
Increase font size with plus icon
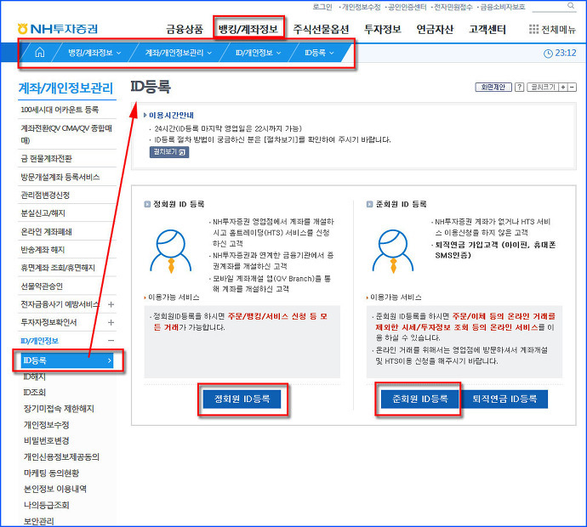563,88
